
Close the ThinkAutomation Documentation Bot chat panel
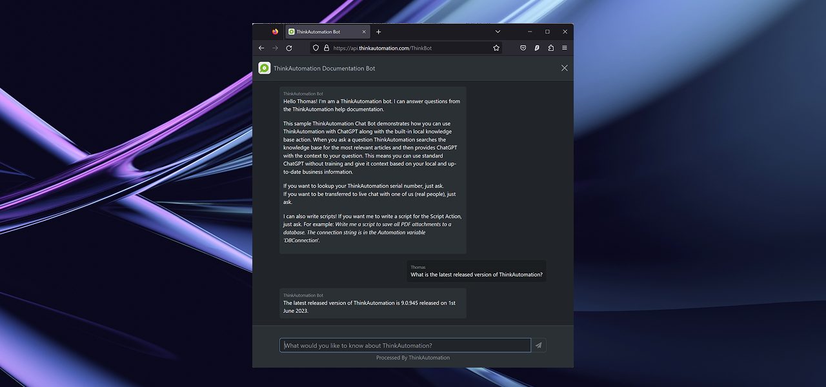[564, 68]
